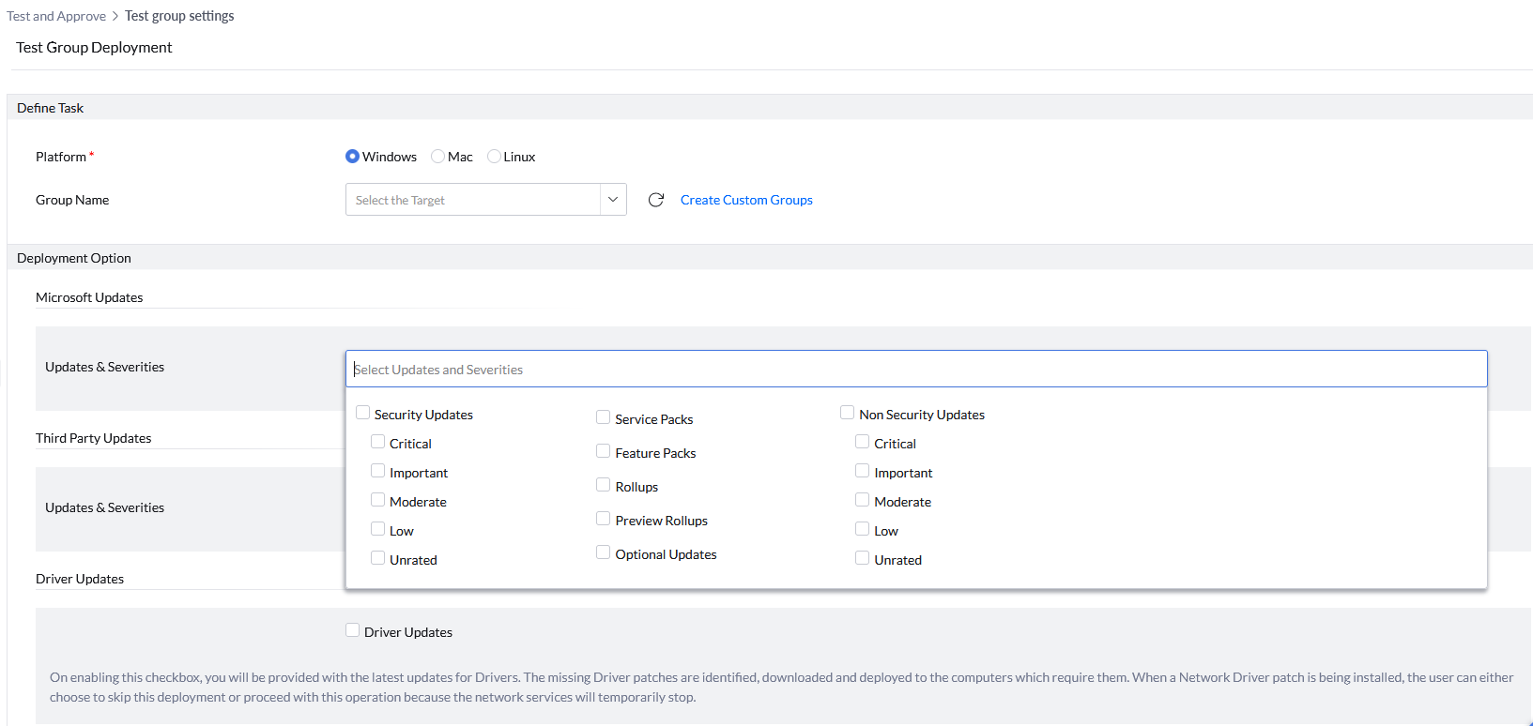
Task: Go to Test and Approve breadcrumb
Action: (x=56, y=16)
